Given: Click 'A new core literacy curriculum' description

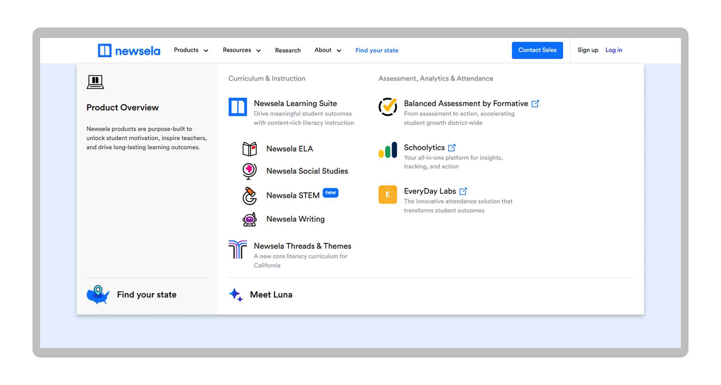Looking at the screenshot, I should (x=300, y=261).
